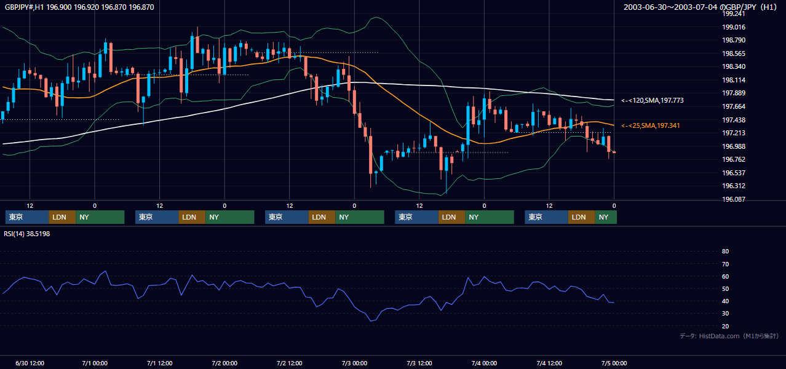
Task: Click the RSI 50 level label
Action: 725,288
